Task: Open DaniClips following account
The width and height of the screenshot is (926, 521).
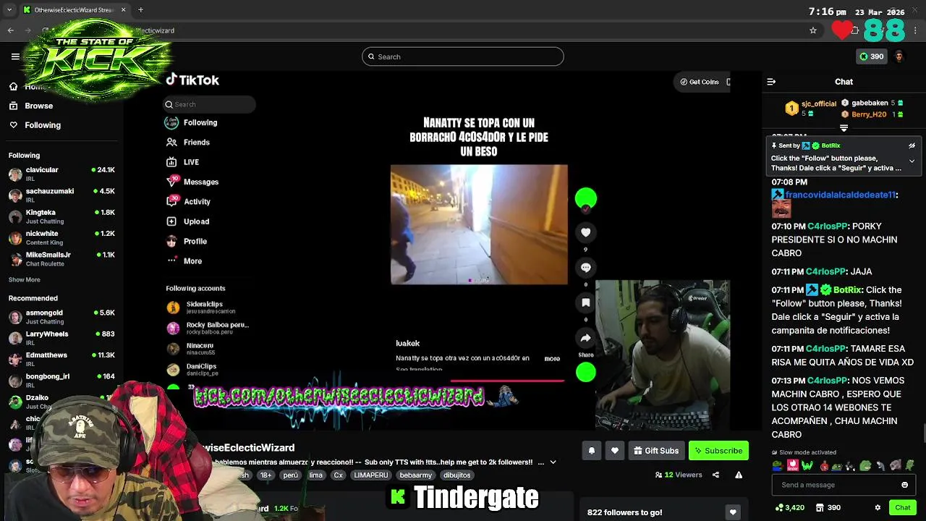Action: [x=192, y=369]
